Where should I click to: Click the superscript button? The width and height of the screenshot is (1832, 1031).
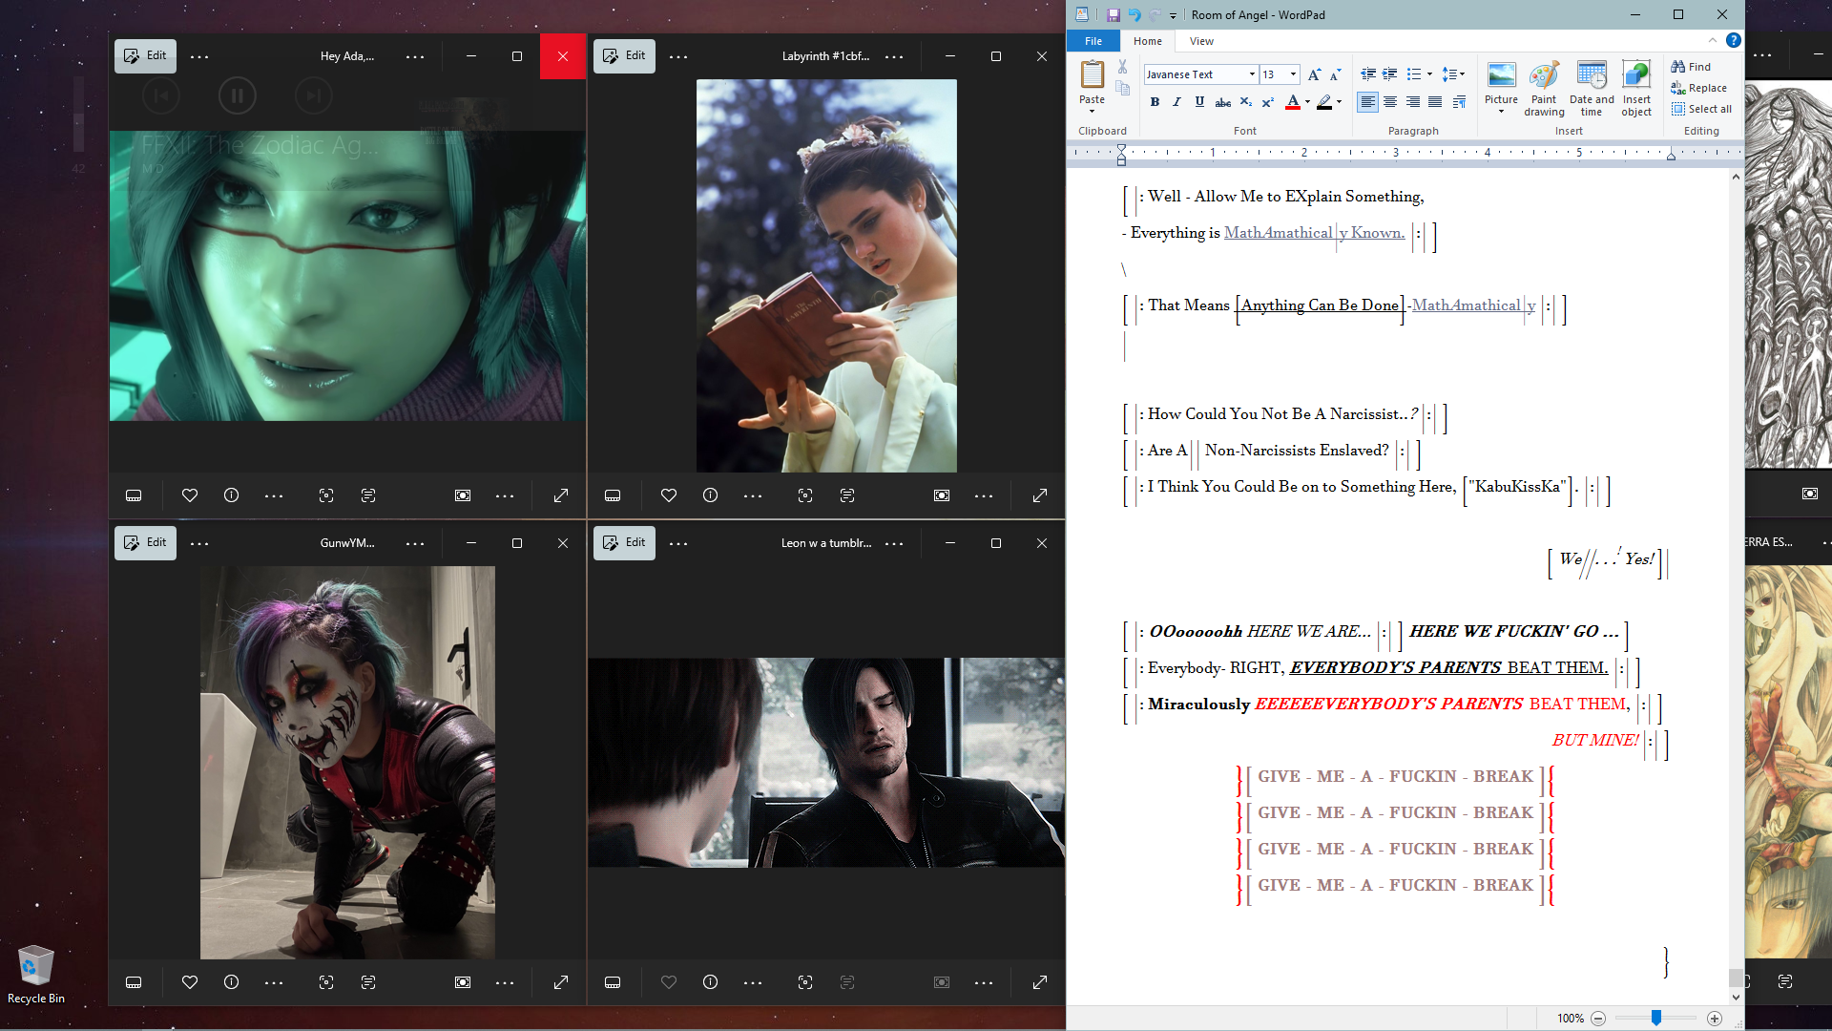click(x=1267, y=102)
